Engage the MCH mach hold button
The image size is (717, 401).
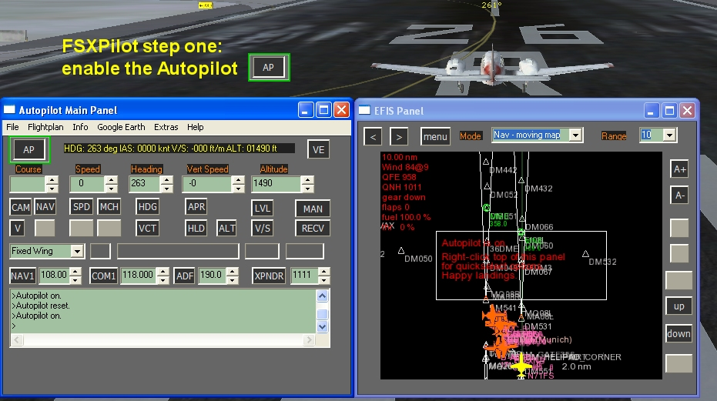[109, 207]
